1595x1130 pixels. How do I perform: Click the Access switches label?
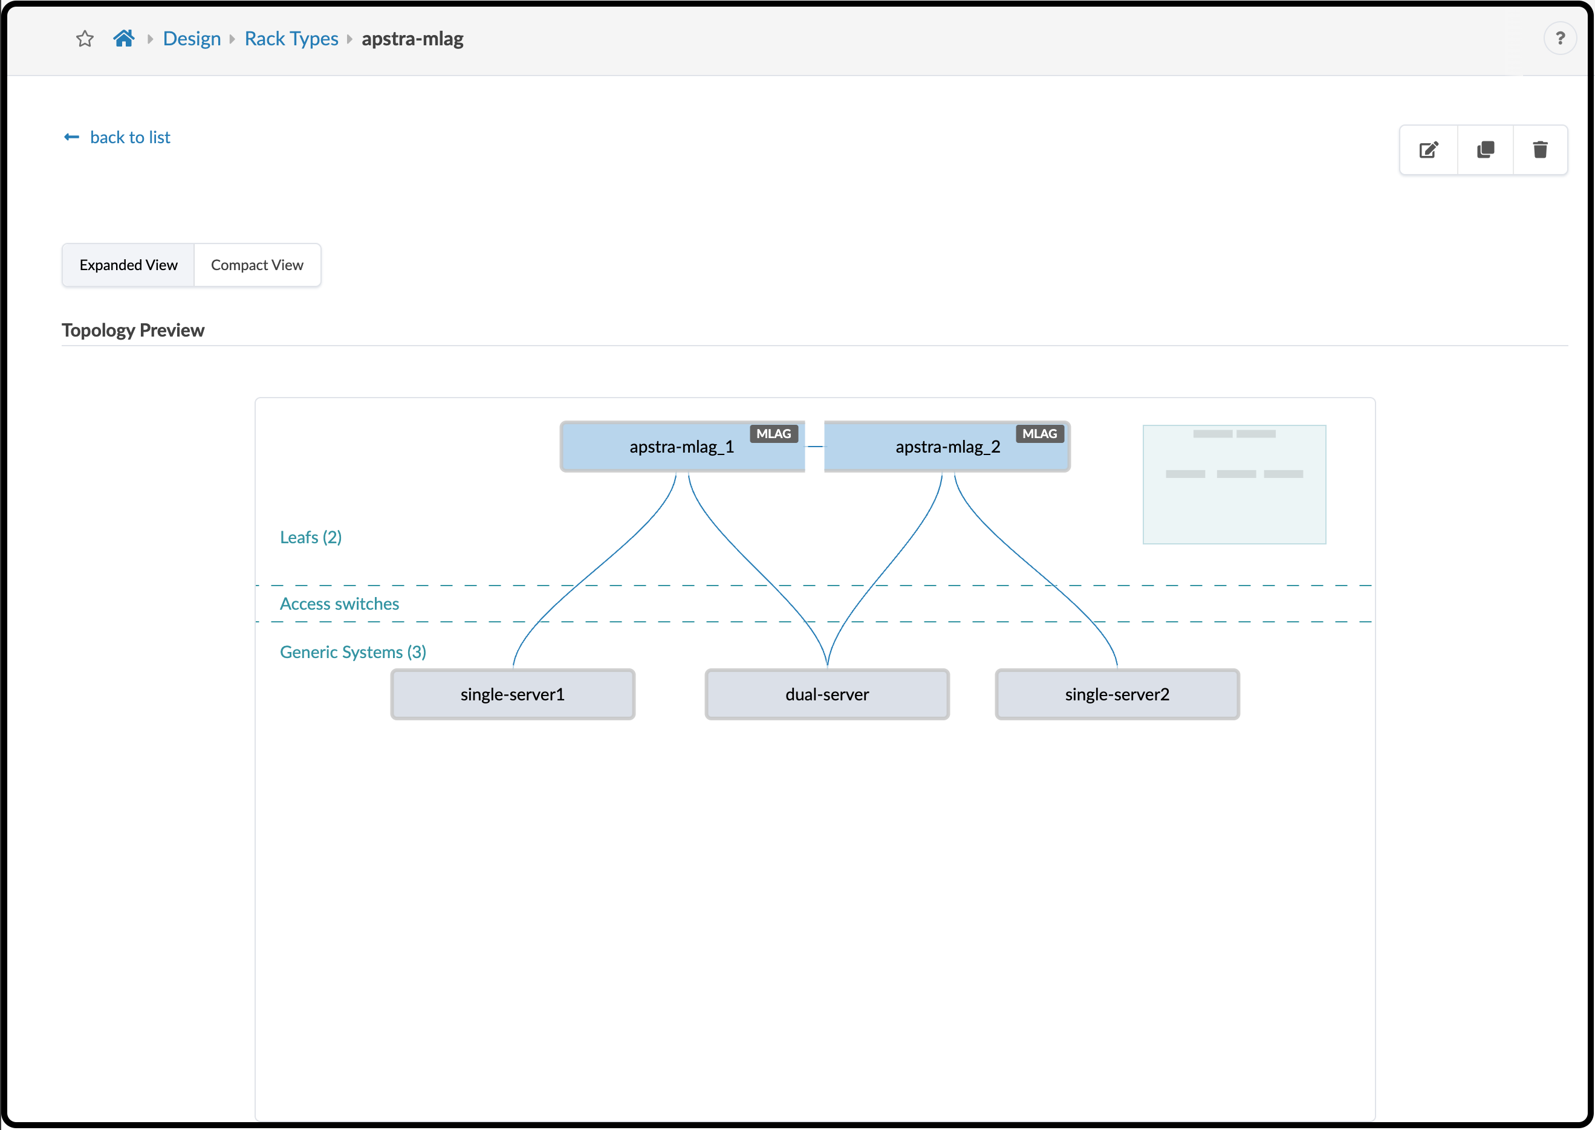point(340,604)
